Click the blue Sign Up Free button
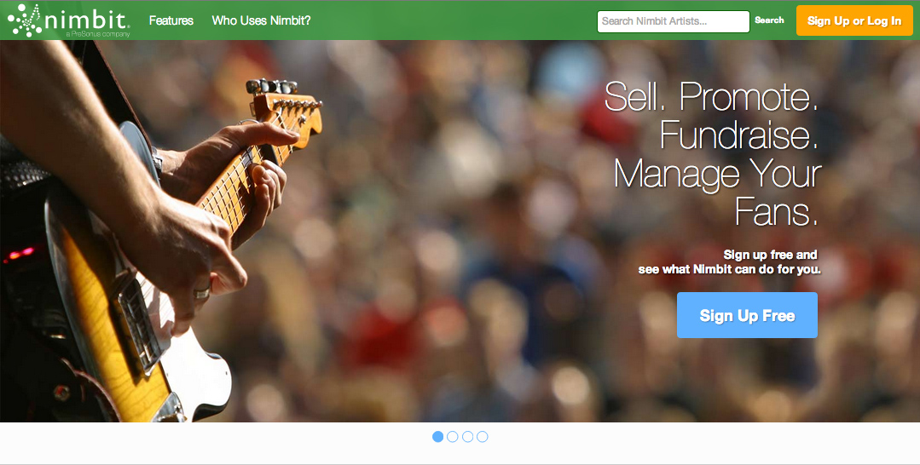Viewport: 920px width, 465px height. click(x=747, y=315)
